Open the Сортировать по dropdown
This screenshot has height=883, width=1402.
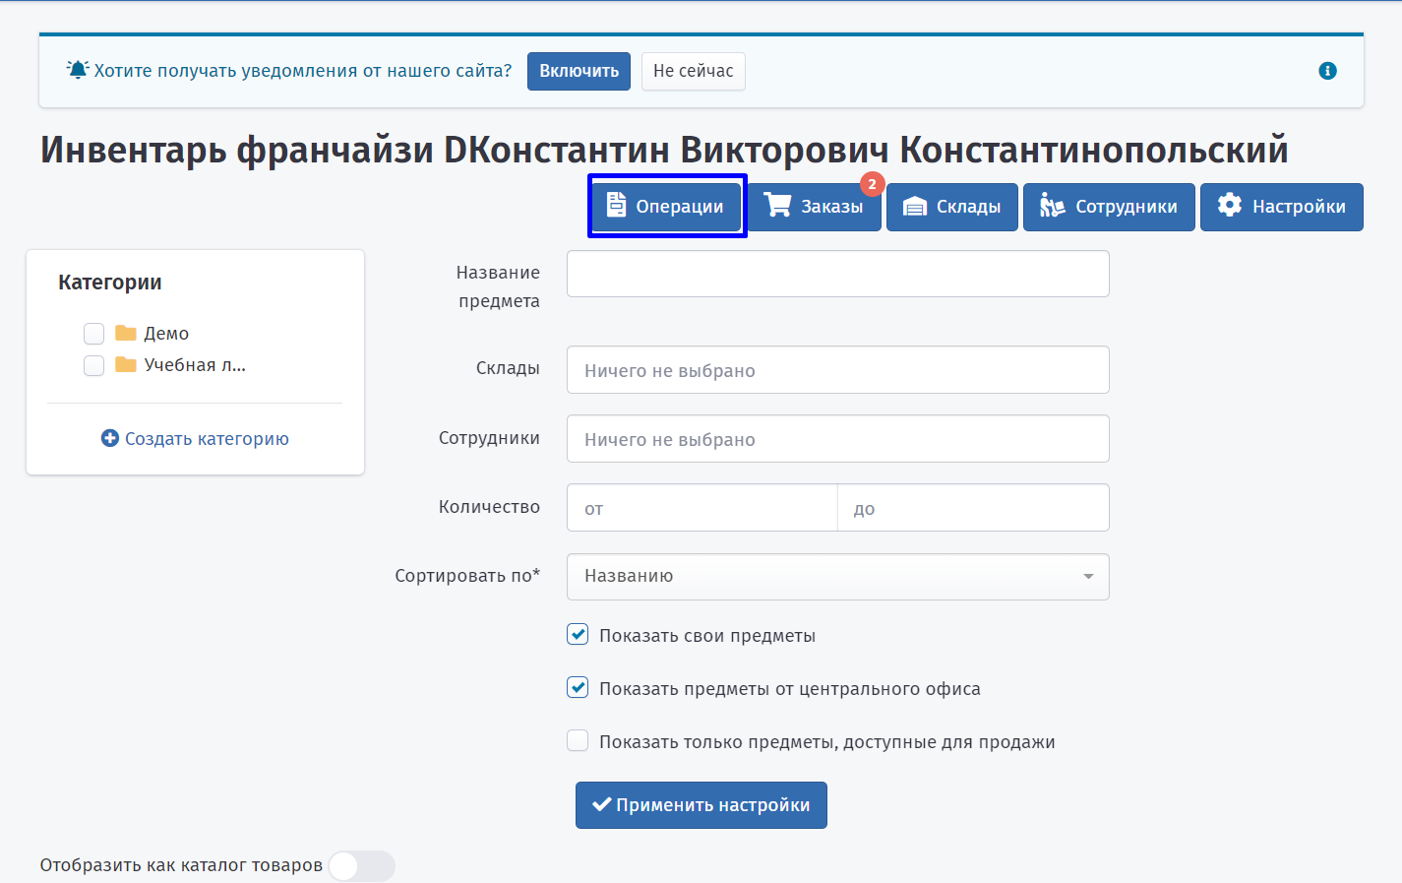[838, 577]
